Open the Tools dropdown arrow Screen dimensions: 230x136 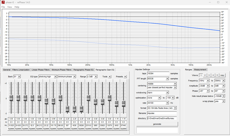point(110,77)
